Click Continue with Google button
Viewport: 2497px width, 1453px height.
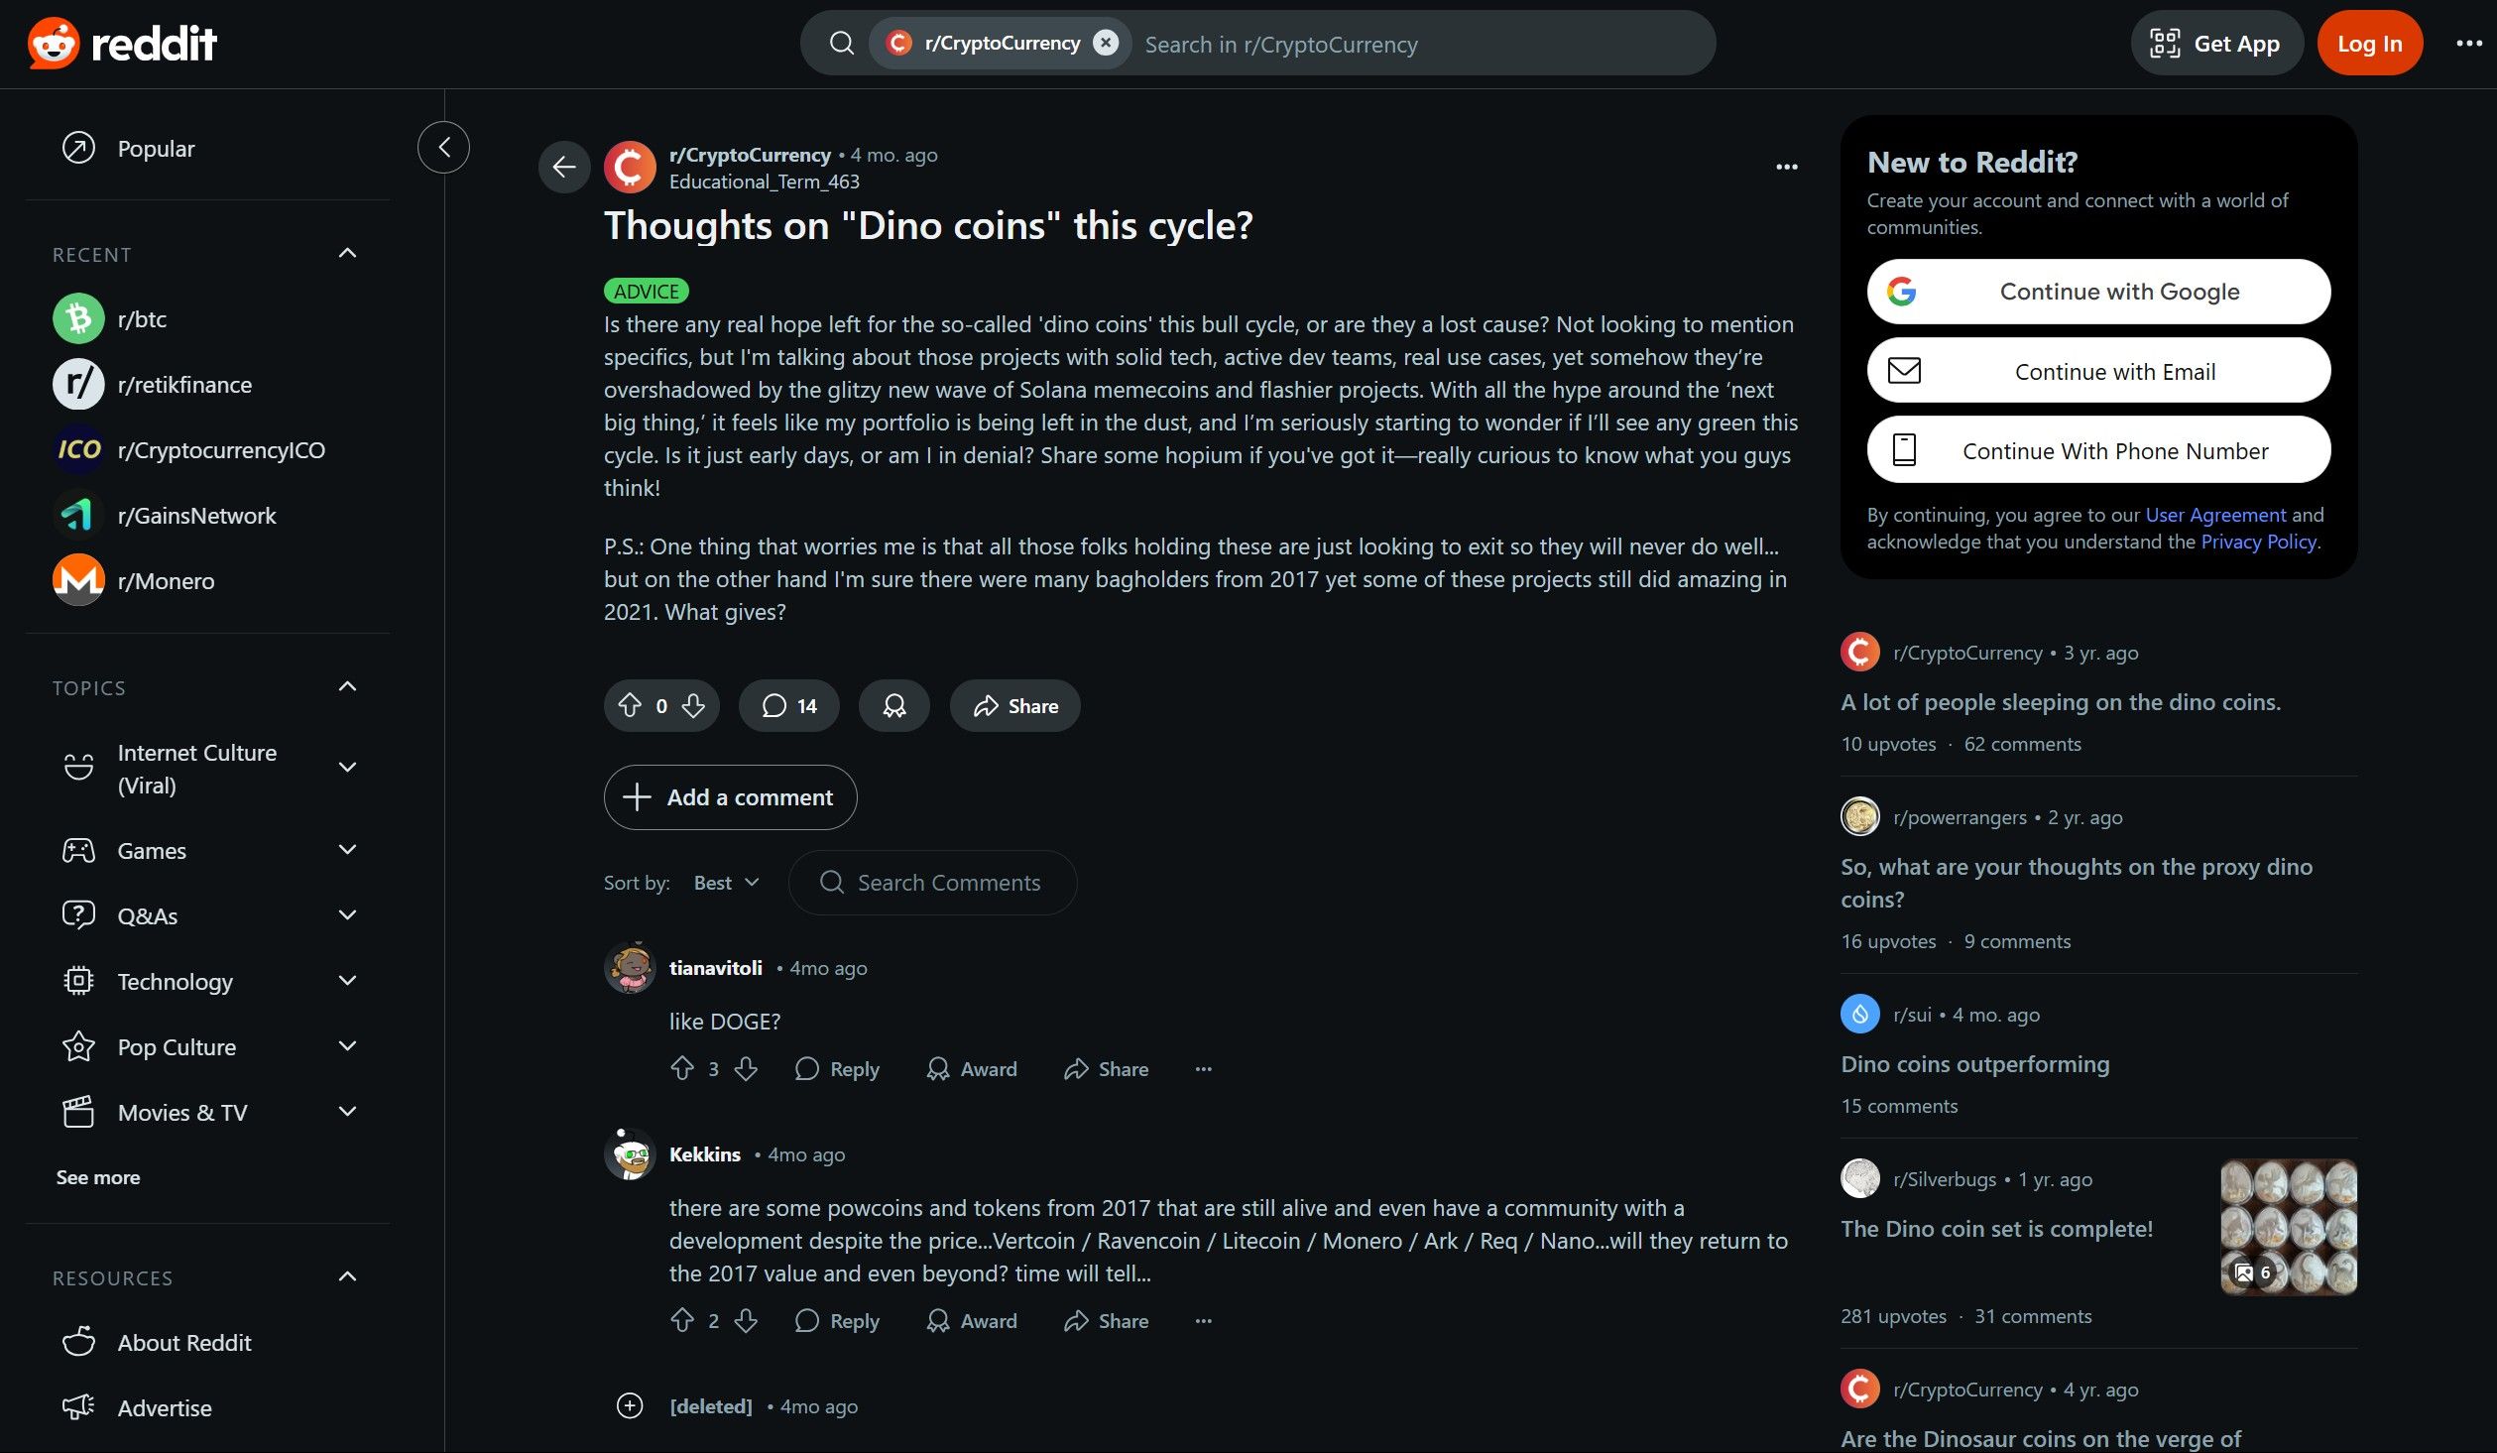click(x=2098, y=292)
